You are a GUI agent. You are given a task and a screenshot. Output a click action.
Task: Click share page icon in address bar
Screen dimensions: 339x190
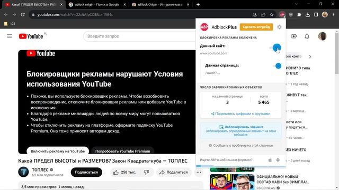click(263, 15)
